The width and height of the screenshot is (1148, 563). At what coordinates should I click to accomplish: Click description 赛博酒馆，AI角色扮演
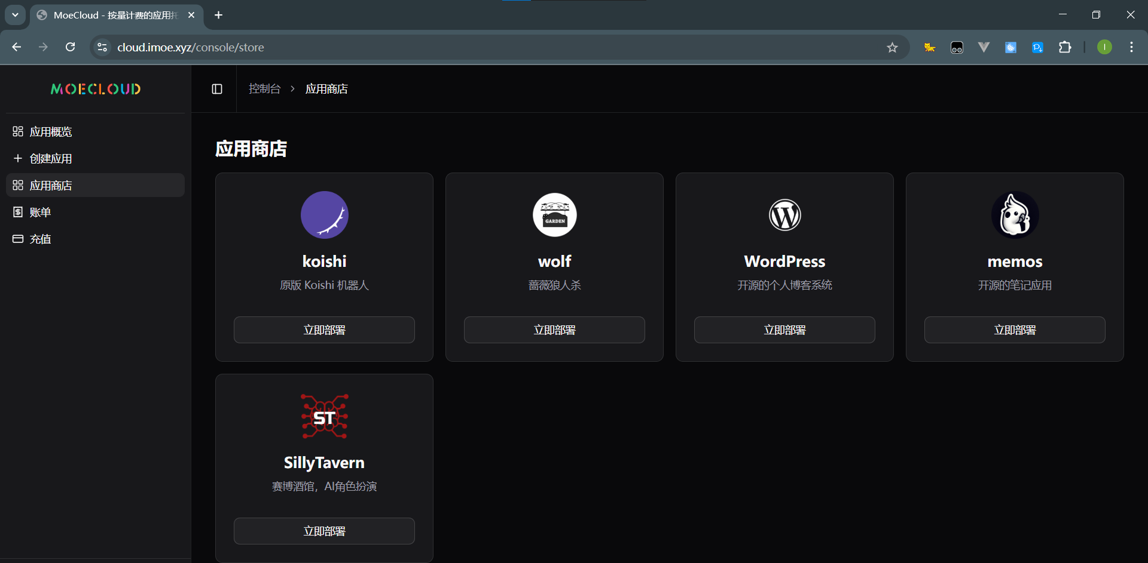click(x=324, y=487)
